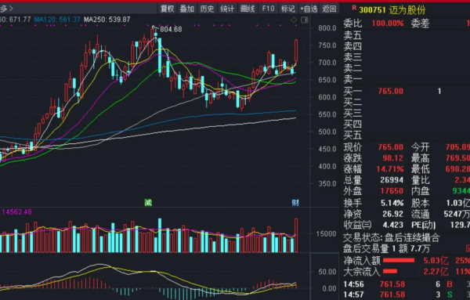Open the 叠加 overlay option
The width and height of the screenshot is (470, 300).
[x=186, y=9]
